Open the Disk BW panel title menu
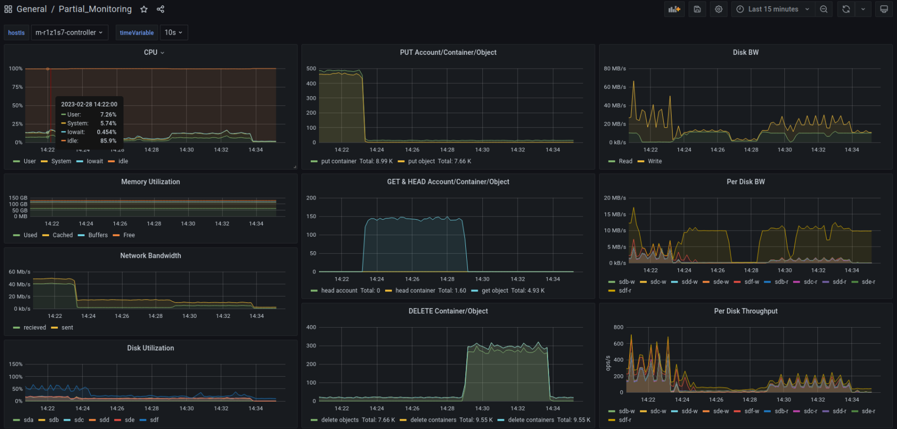 (746, 52)
